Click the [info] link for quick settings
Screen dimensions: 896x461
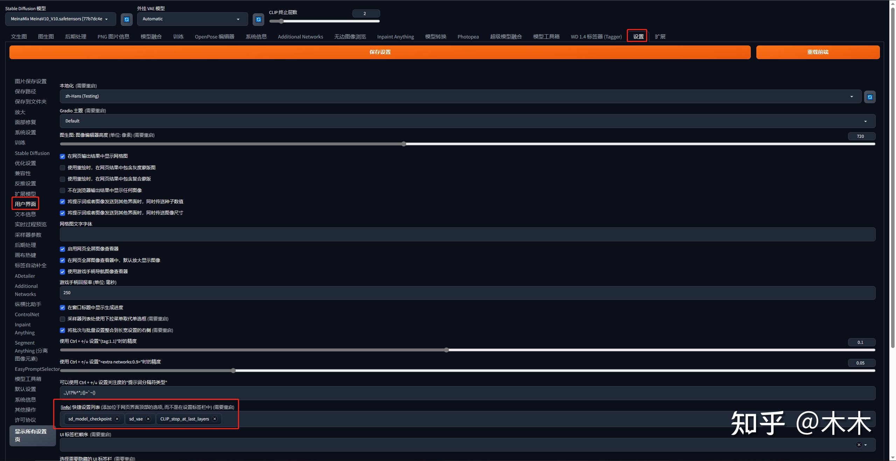[x=66, y=407]
